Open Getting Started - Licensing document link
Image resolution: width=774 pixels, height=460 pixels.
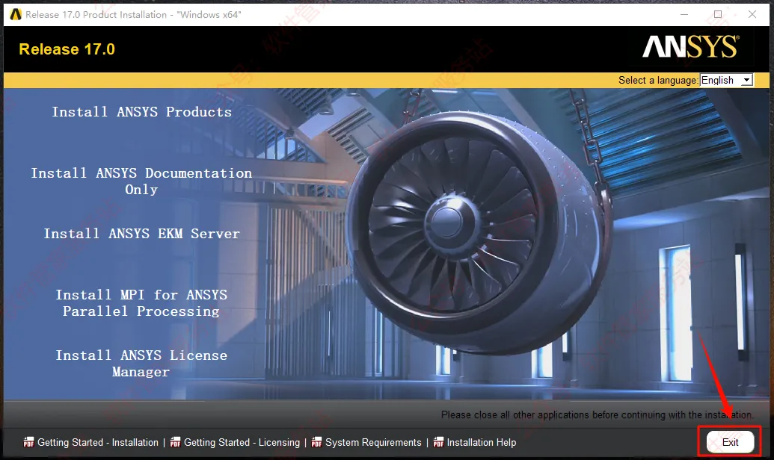point(242,442)
